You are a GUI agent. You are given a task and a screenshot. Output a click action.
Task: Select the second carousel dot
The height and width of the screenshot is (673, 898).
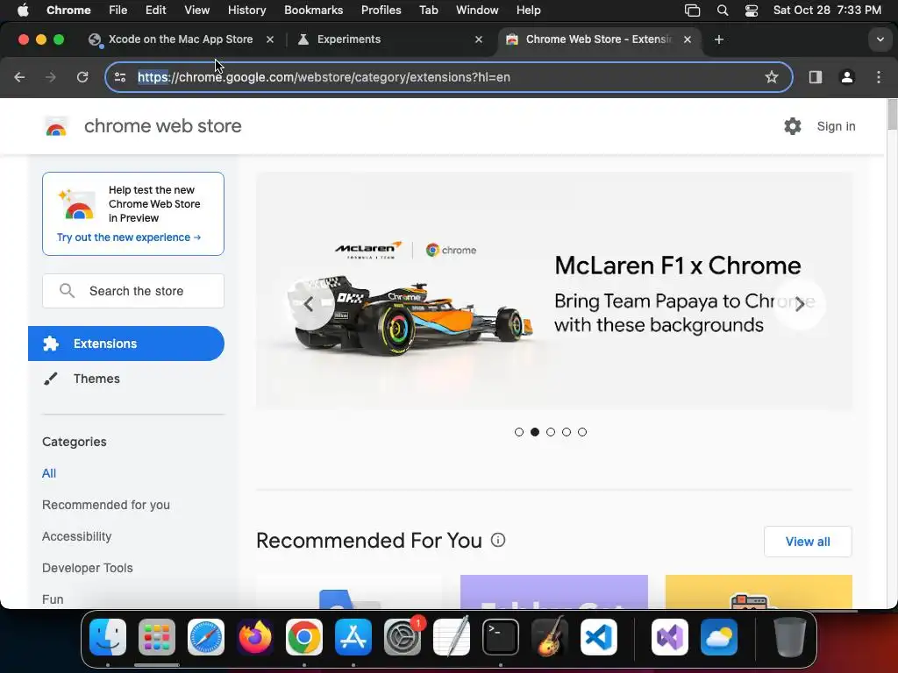click(535, 432)
